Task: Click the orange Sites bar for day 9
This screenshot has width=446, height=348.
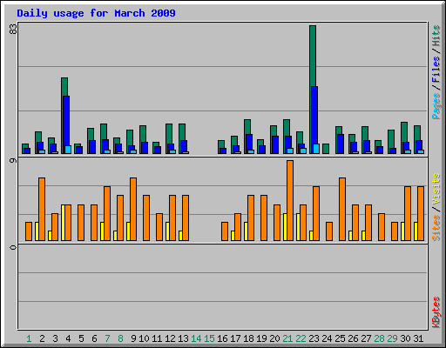Action: (133, 209)
